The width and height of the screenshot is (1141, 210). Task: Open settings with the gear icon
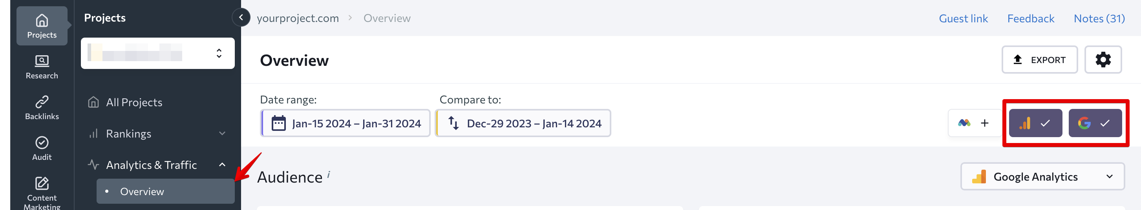tap(1103, 60)
